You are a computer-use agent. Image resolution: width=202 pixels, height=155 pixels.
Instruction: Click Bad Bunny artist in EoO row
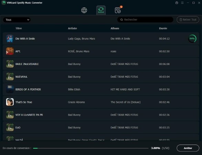coord(74,127)
